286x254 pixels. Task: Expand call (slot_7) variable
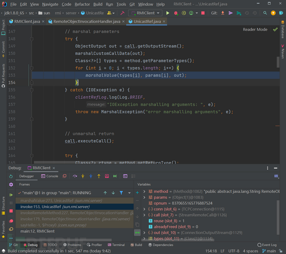(144, 215)
